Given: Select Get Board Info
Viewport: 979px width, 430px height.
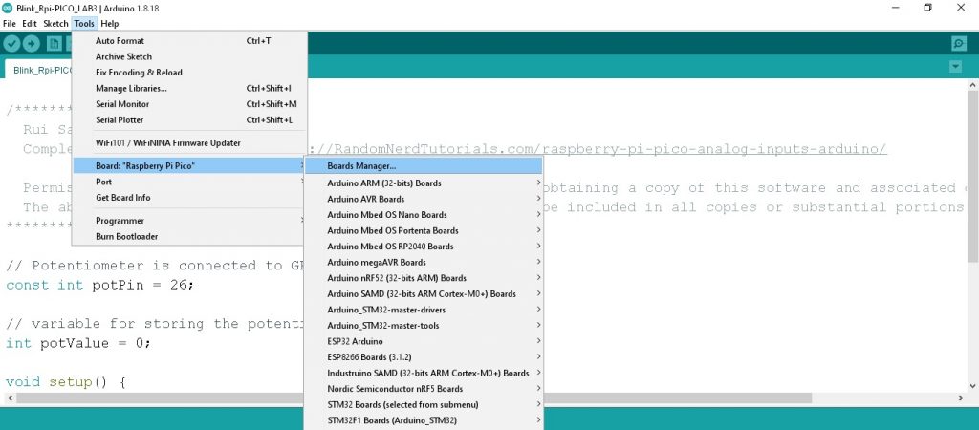Looking at the screenshot, I should 189,197.
